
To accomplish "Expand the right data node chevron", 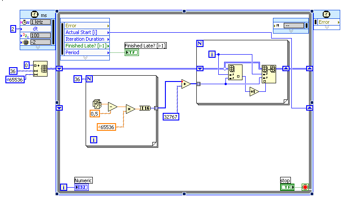I will pos(291,31).
